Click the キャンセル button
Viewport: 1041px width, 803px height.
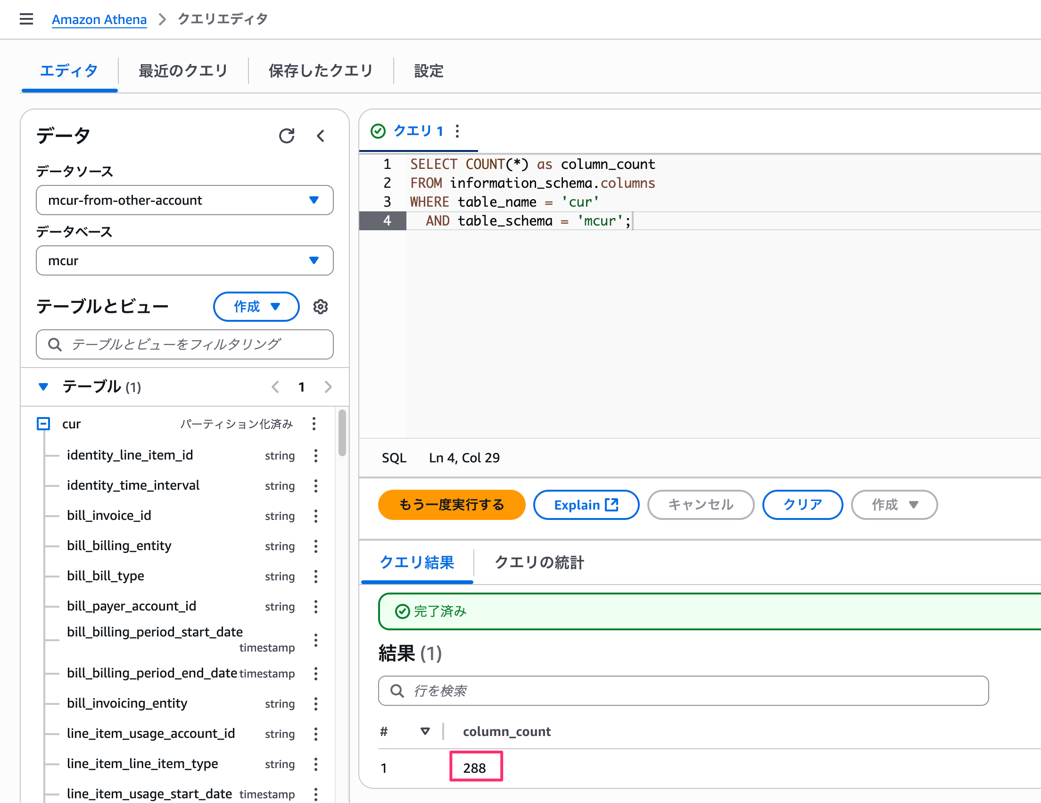(700, 504)
